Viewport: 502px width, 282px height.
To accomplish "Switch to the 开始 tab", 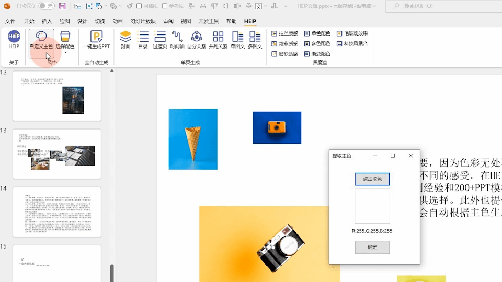I will [29, 21].
